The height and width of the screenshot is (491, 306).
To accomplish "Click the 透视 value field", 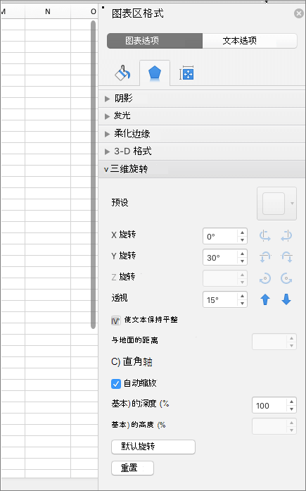I will 220,299.
